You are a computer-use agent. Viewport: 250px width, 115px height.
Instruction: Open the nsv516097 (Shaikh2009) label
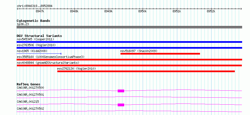(139, 51)
